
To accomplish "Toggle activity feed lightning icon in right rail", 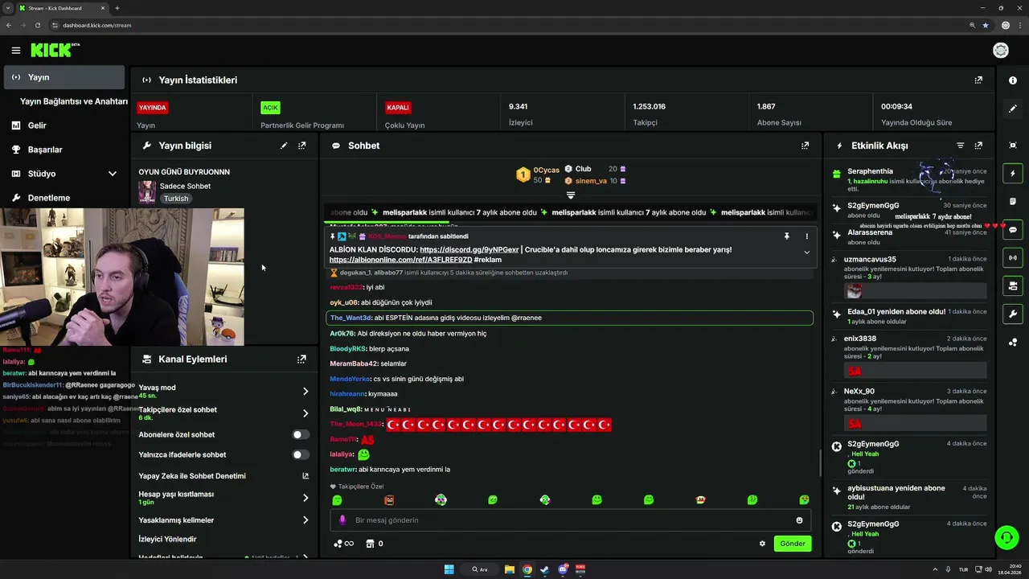I will pos(1013,174).
